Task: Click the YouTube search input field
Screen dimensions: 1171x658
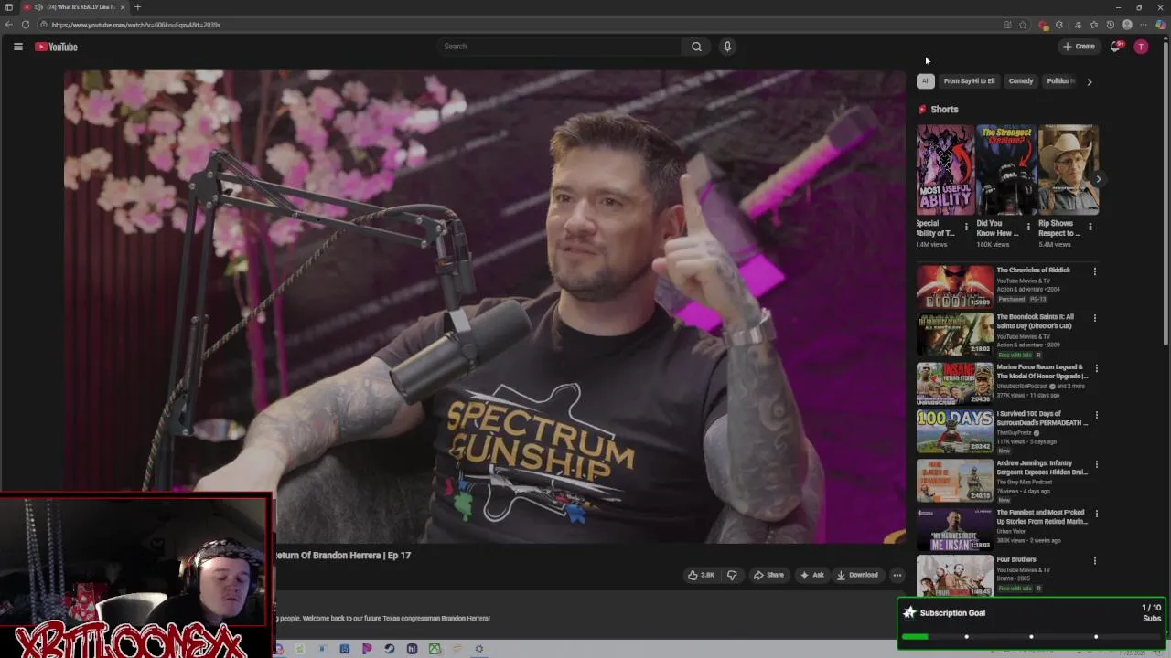Action: point(560,47)
